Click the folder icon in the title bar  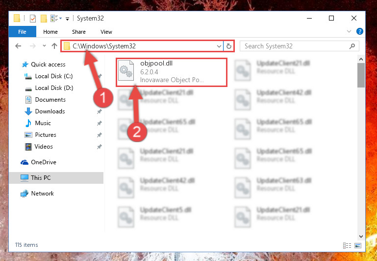pyautogui.click(x=17, y=19)
